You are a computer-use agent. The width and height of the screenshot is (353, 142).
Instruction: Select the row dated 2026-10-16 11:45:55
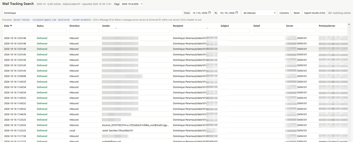coord(175,82)
